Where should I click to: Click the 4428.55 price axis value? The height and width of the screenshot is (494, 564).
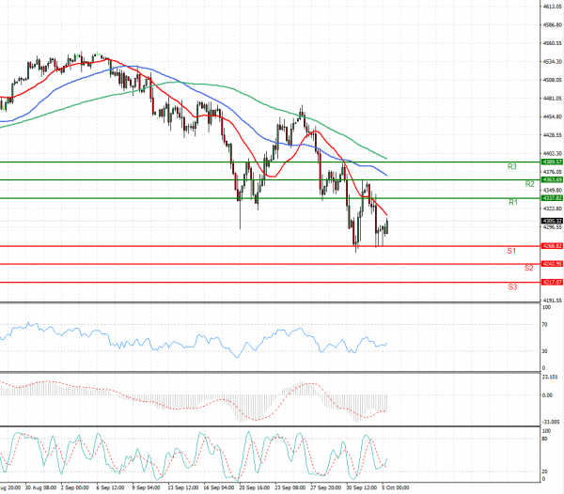pyautogui.click(x=552, y=135)
